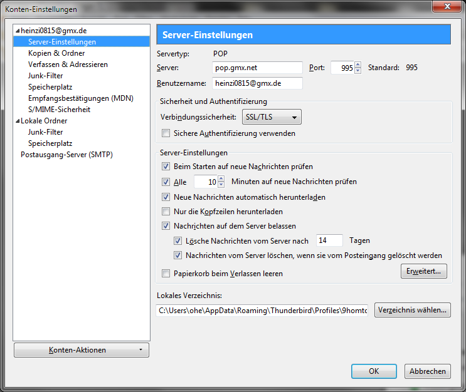Open the Verbindungssicherheit SSL/TLS dropdown
The image size is (466, 392).
point(272,117)
